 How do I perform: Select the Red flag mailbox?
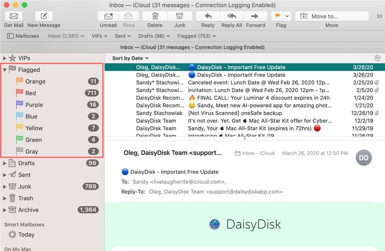pos(52,93)
